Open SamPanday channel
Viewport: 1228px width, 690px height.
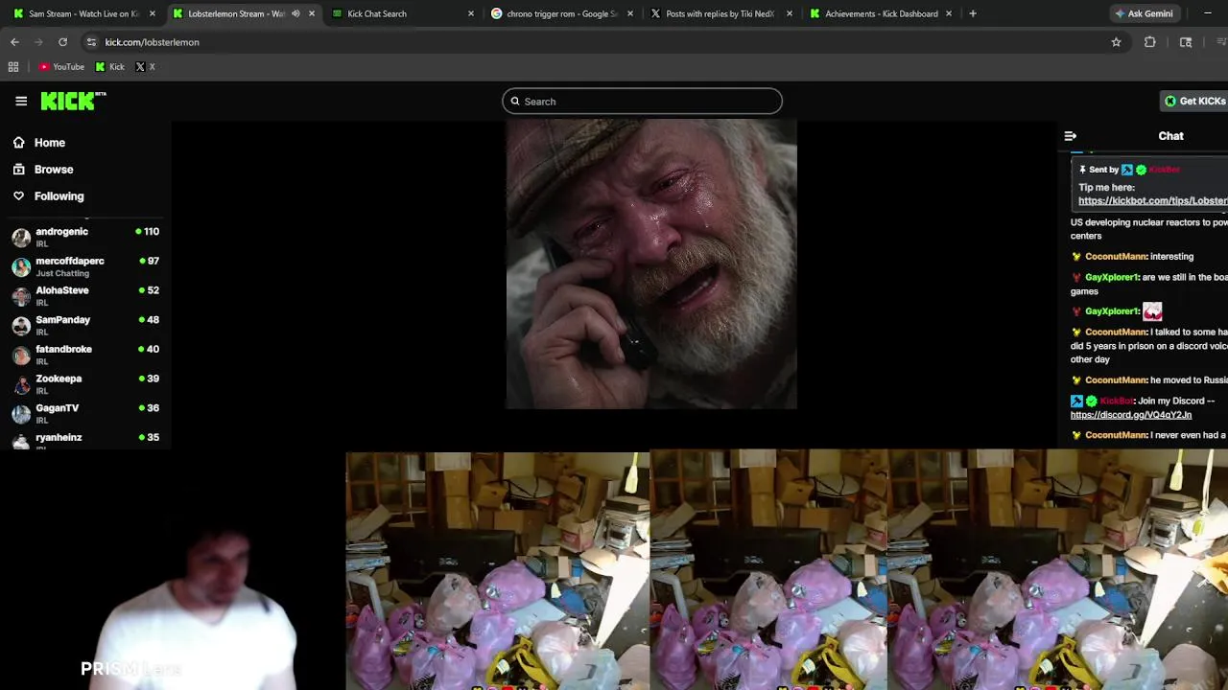(85, 325)
